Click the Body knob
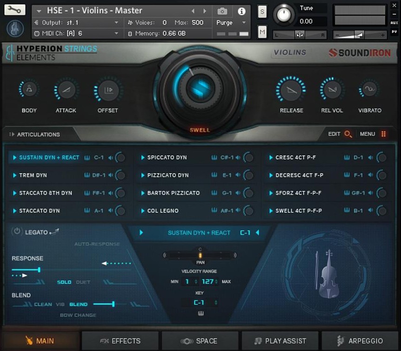Screen dimensions: 401x351 [29, 89]
